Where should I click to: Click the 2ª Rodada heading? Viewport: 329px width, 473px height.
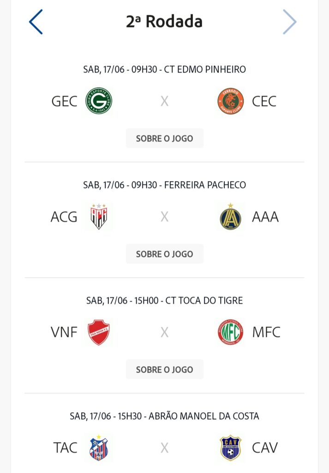point(164,21)
